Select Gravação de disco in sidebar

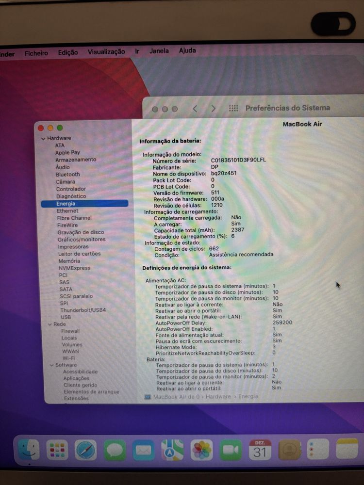click(x=81, y=232)
